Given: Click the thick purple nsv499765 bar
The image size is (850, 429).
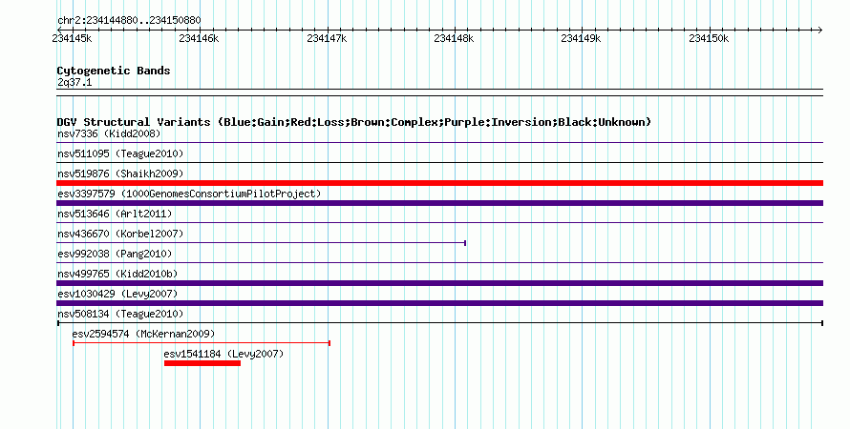Looking at the screenshot, I should [439, 283].
